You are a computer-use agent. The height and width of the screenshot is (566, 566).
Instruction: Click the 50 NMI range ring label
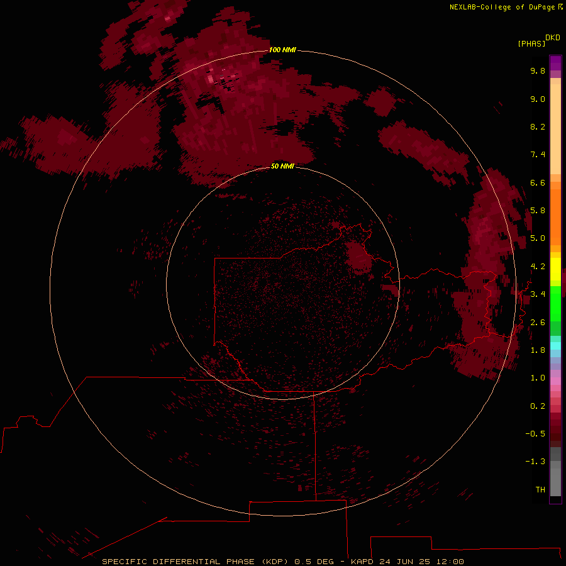click(x=282, y=166)
